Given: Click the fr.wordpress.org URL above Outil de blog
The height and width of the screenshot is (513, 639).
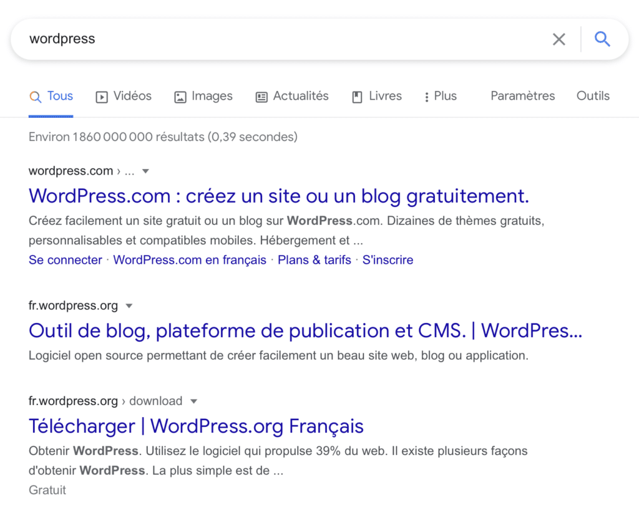Looking at the screenshot, I should [73, 306].
